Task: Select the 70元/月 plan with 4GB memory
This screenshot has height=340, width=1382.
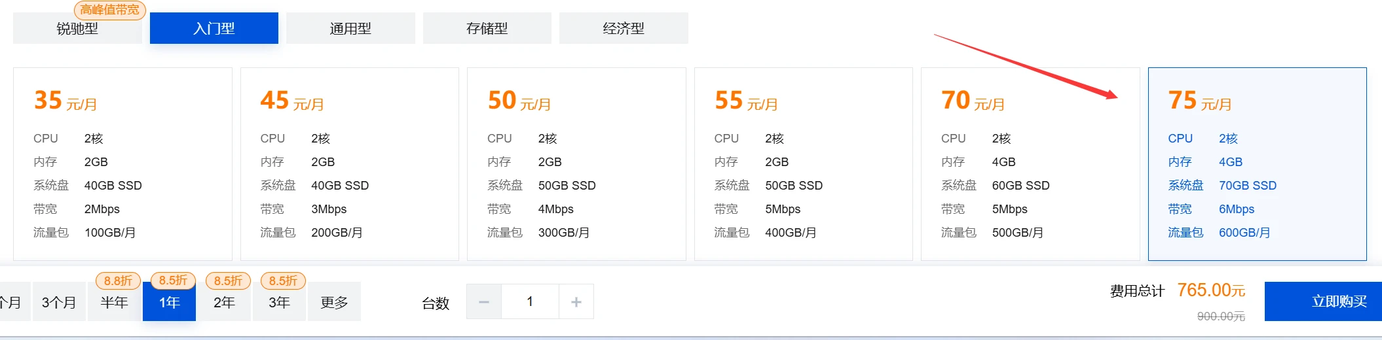Action: point(1030,163)
